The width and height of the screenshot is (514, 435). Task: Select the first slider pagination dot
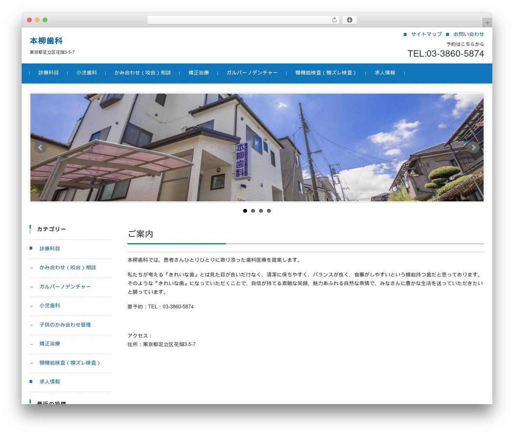coord(245,211)
